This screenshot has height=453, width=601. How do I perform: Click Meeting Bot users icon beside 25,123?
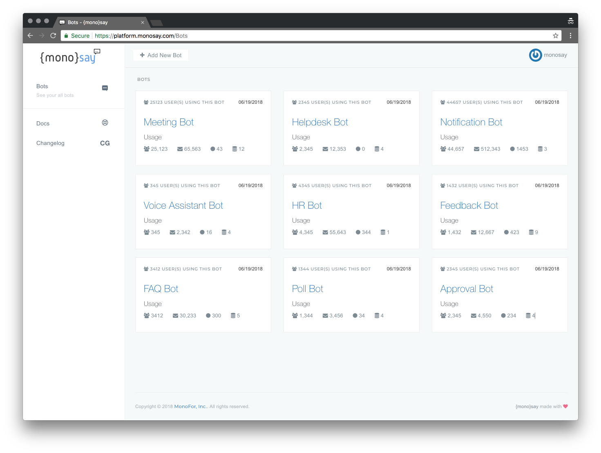coord(147,149)
